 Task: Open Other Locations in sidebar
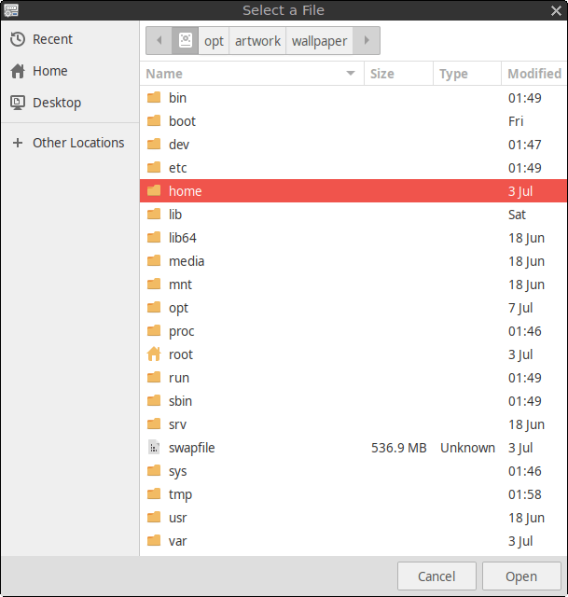tap(70, 143)
